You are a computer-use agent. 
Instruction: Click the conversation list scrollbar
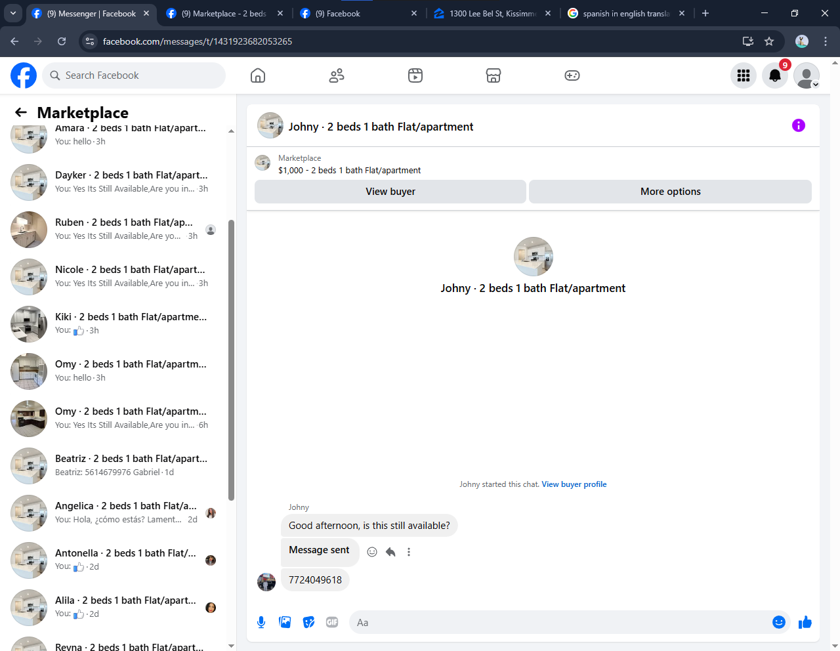click(231, 360)
